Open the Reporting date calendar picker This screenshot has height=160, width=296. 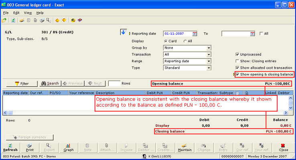tap(195, 34)
